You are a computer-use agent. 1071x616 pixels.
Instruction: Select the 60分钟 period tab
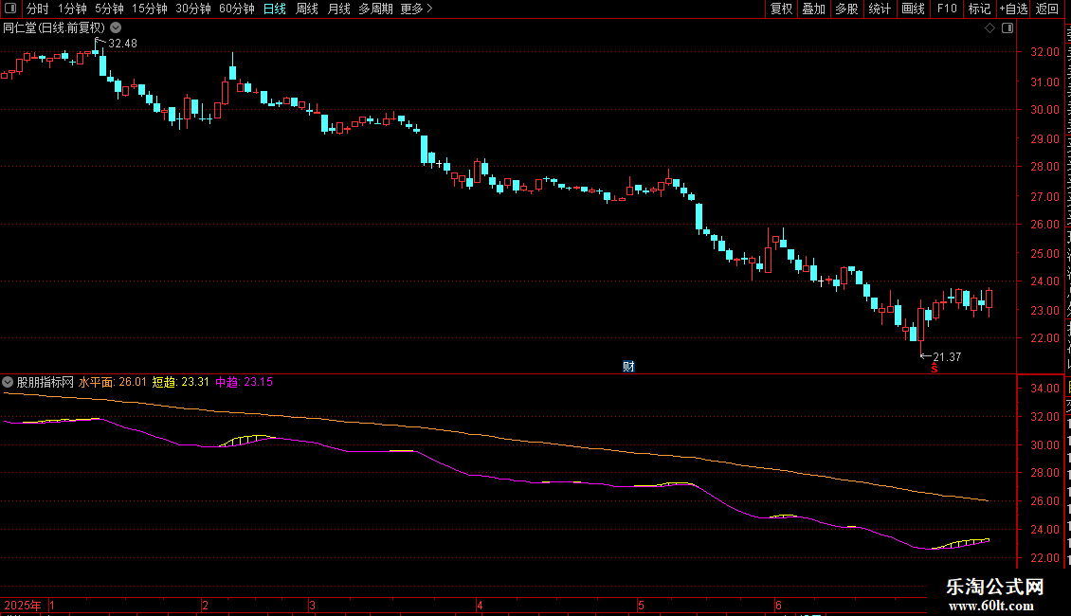click(x=237, y=9)
